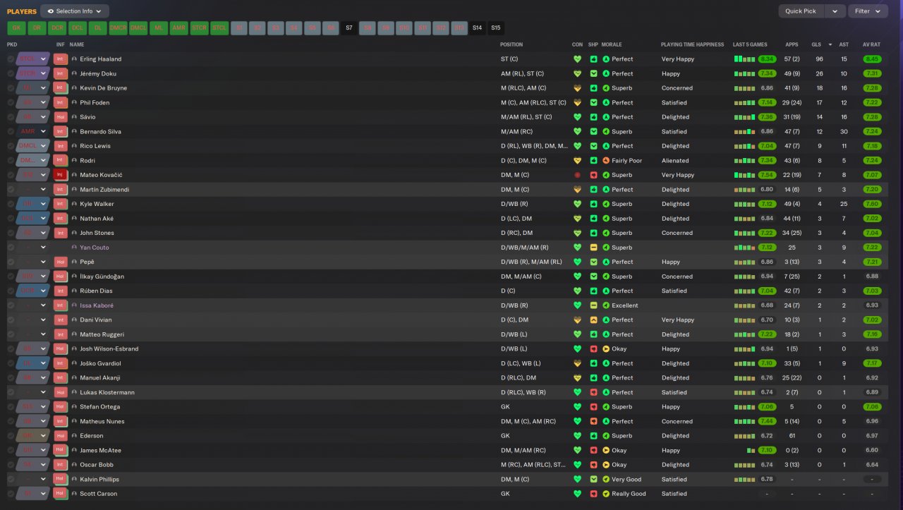Toggle the pick checkbox for Manuel Akanji
This screenshot has width=903, height=510.
11,378
